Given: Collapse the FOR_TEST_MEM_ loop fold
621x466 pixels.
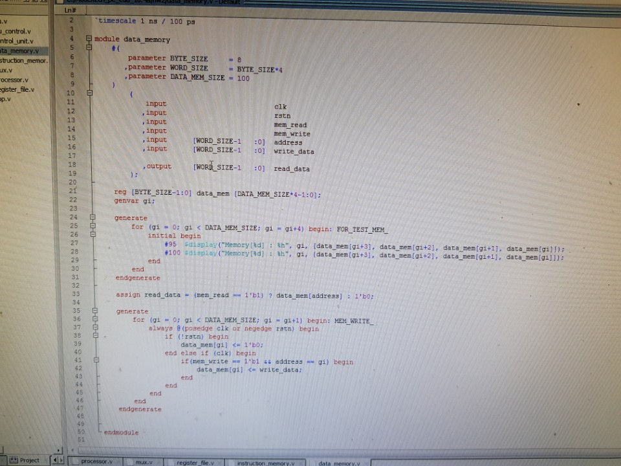Looking at the screenshot, I should (94, 227).
